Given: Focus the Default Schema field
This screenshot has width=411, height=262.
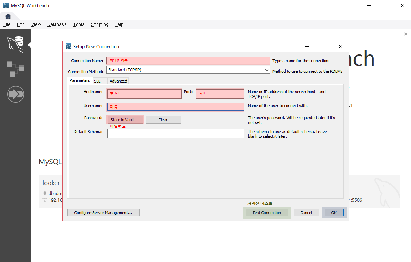Looking at the screenshot, I should click(176, 134).
